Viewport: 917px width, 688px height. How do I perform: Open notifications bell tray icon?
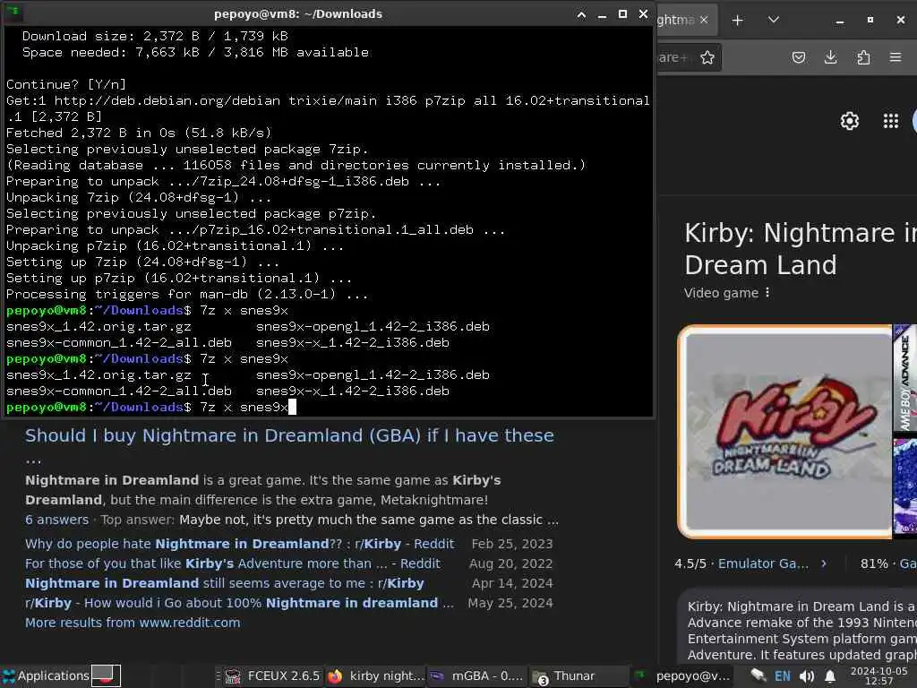click(830, 676)
